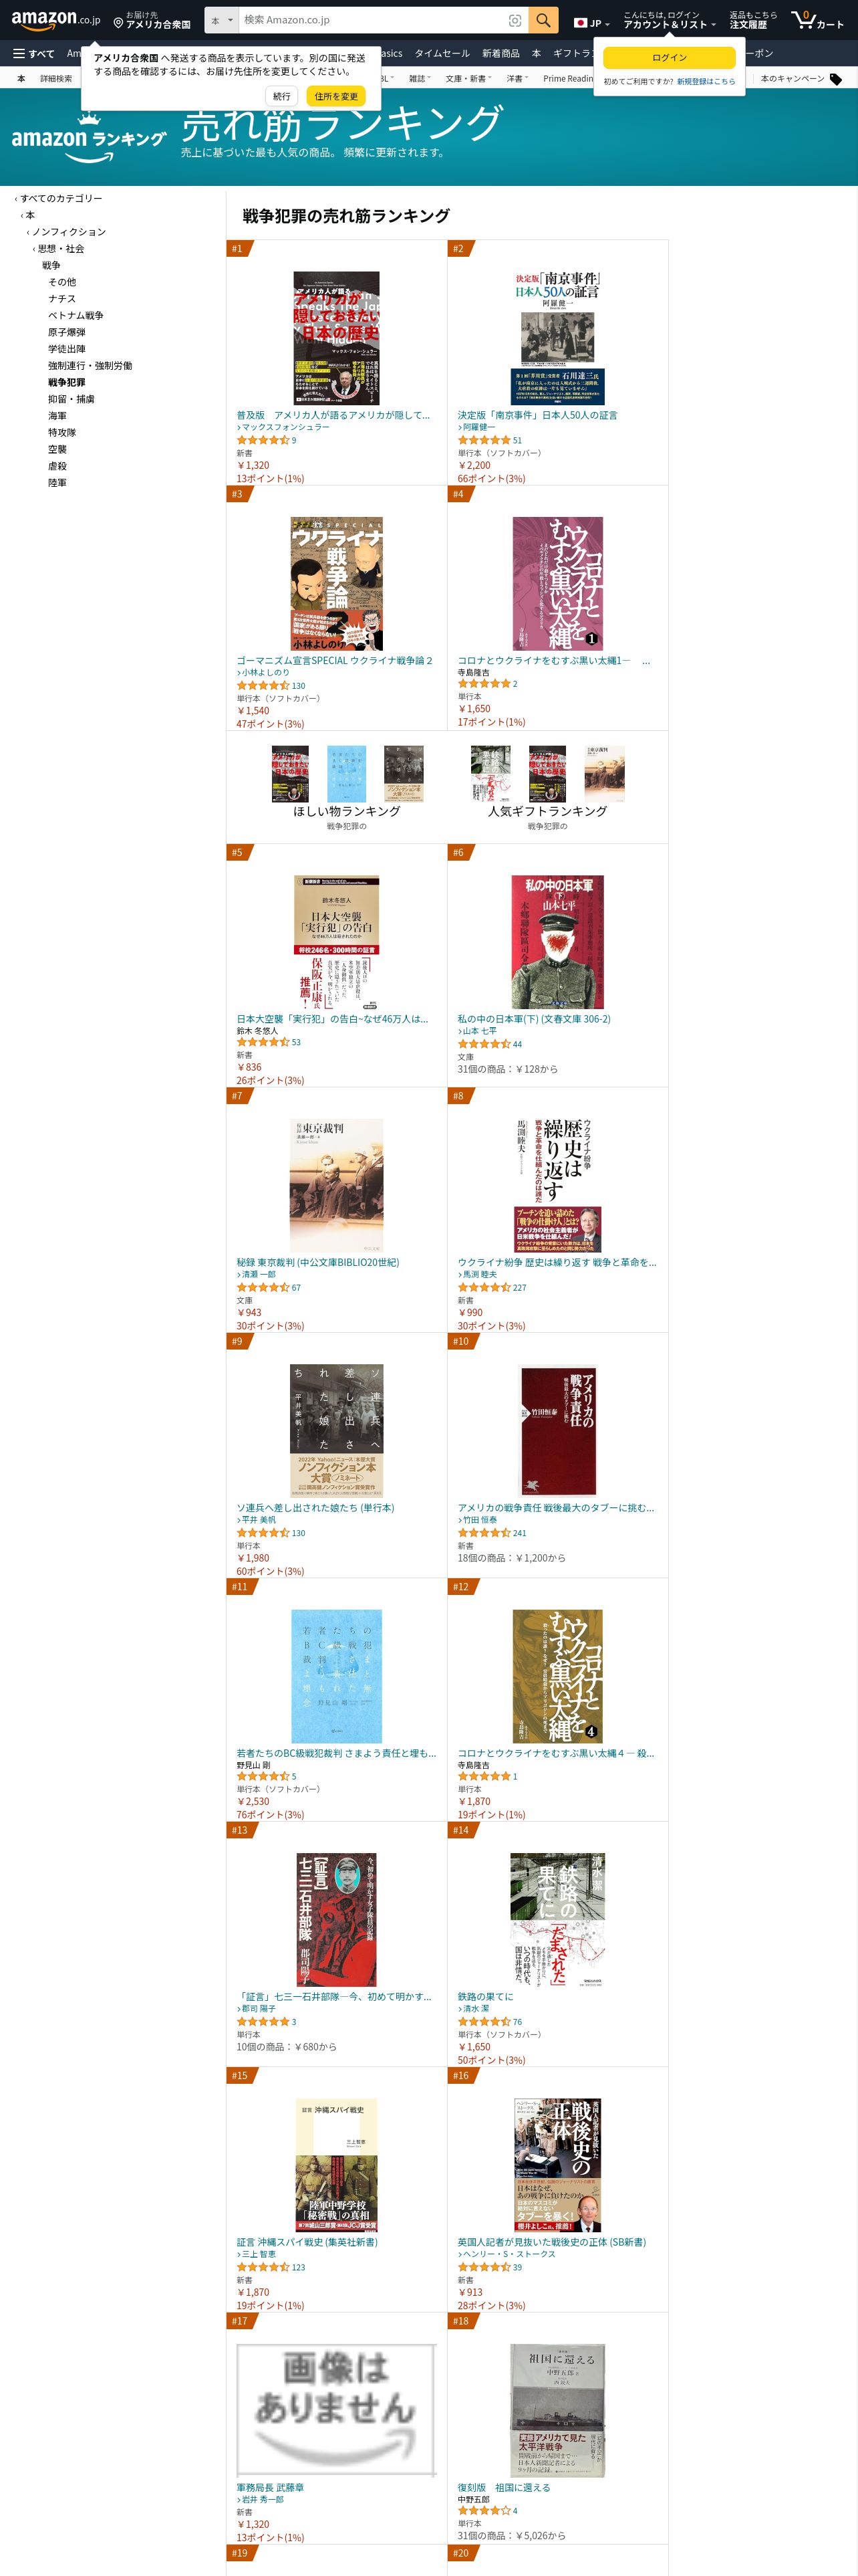Open the 本 search category dropdown
The height and width of the screenshot is (2576, 858).
pos(222,20)
